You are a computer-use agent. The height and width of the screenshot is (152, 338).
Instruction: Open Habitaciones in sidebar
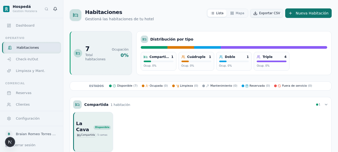(32, 48)
